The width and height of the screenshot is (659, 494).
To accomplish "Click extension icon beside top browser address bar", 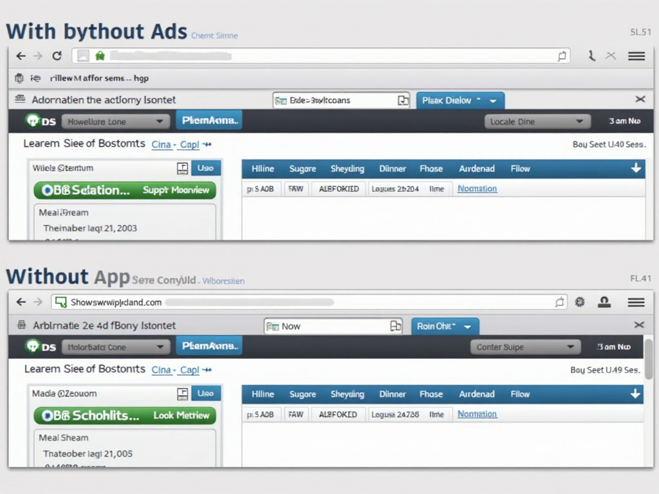I will coord(592,56).
